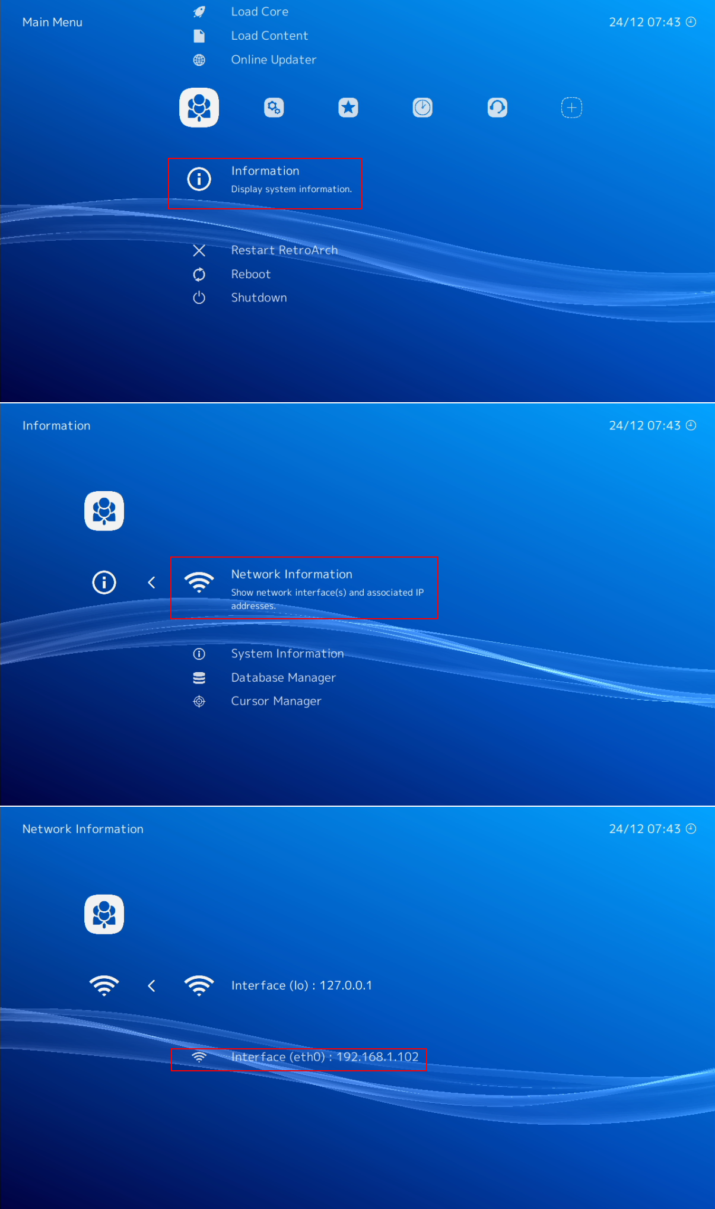Click the info circle breadcrumb icon in Information screen
Image resolution: width=715 pixels, height=1209 pixels.
(104, 582)
